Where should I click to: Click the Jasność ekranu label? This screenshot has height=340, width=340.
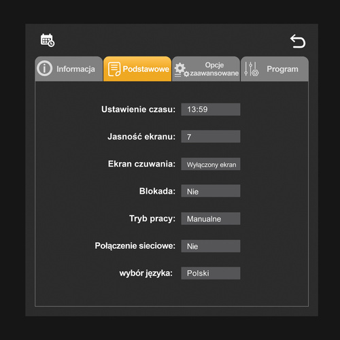[141, 137]
